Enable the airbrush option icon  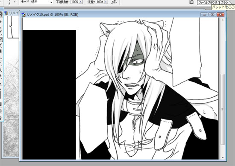tap(114, 2)
